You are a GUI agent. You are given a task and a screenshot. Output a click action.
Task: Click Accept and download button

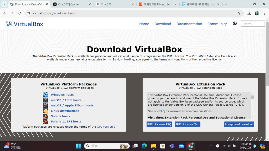click(239, 124)
